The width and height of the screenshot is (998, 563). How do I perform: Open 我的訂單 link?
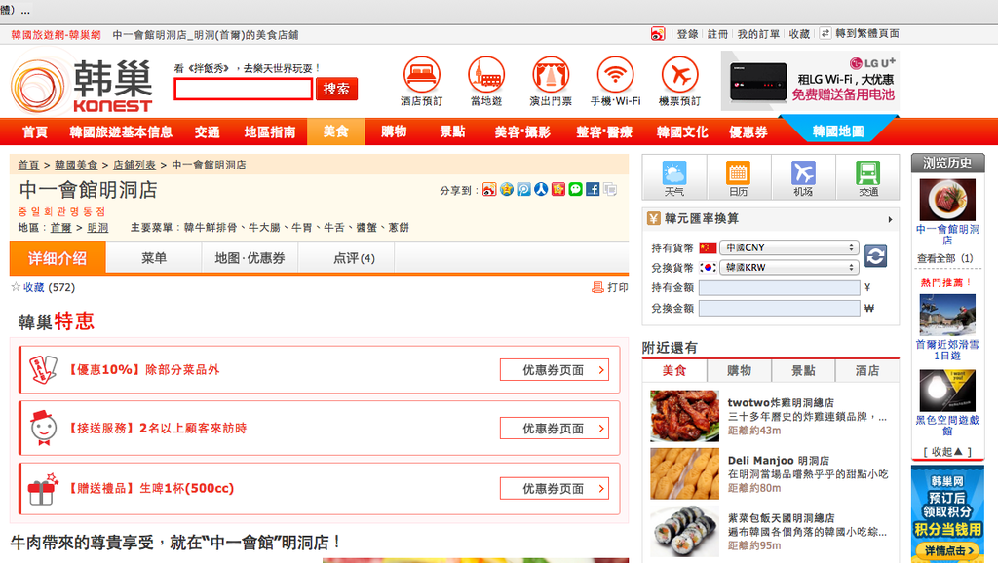coord(758,34)
